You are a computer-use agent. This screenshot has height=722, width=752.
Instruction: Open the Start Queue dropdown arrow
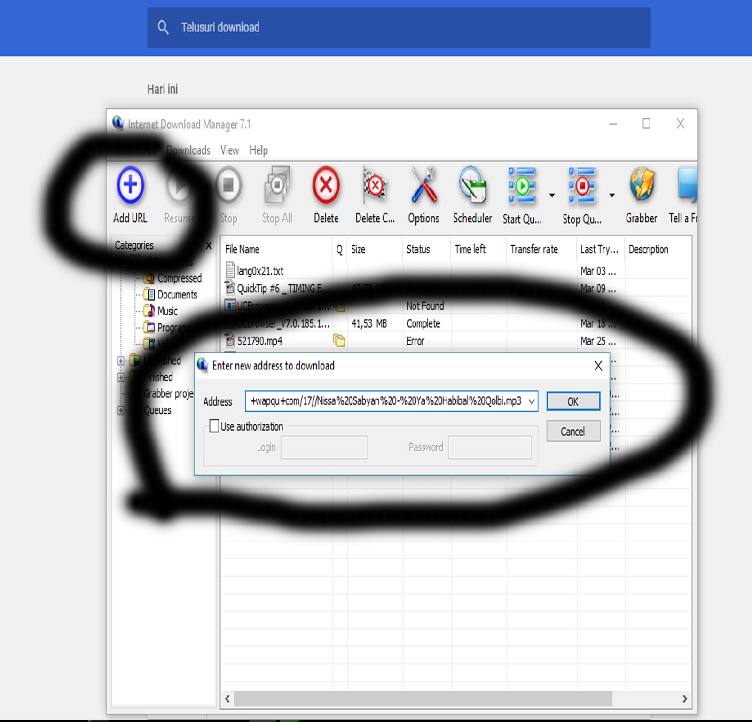pos(551,194)
